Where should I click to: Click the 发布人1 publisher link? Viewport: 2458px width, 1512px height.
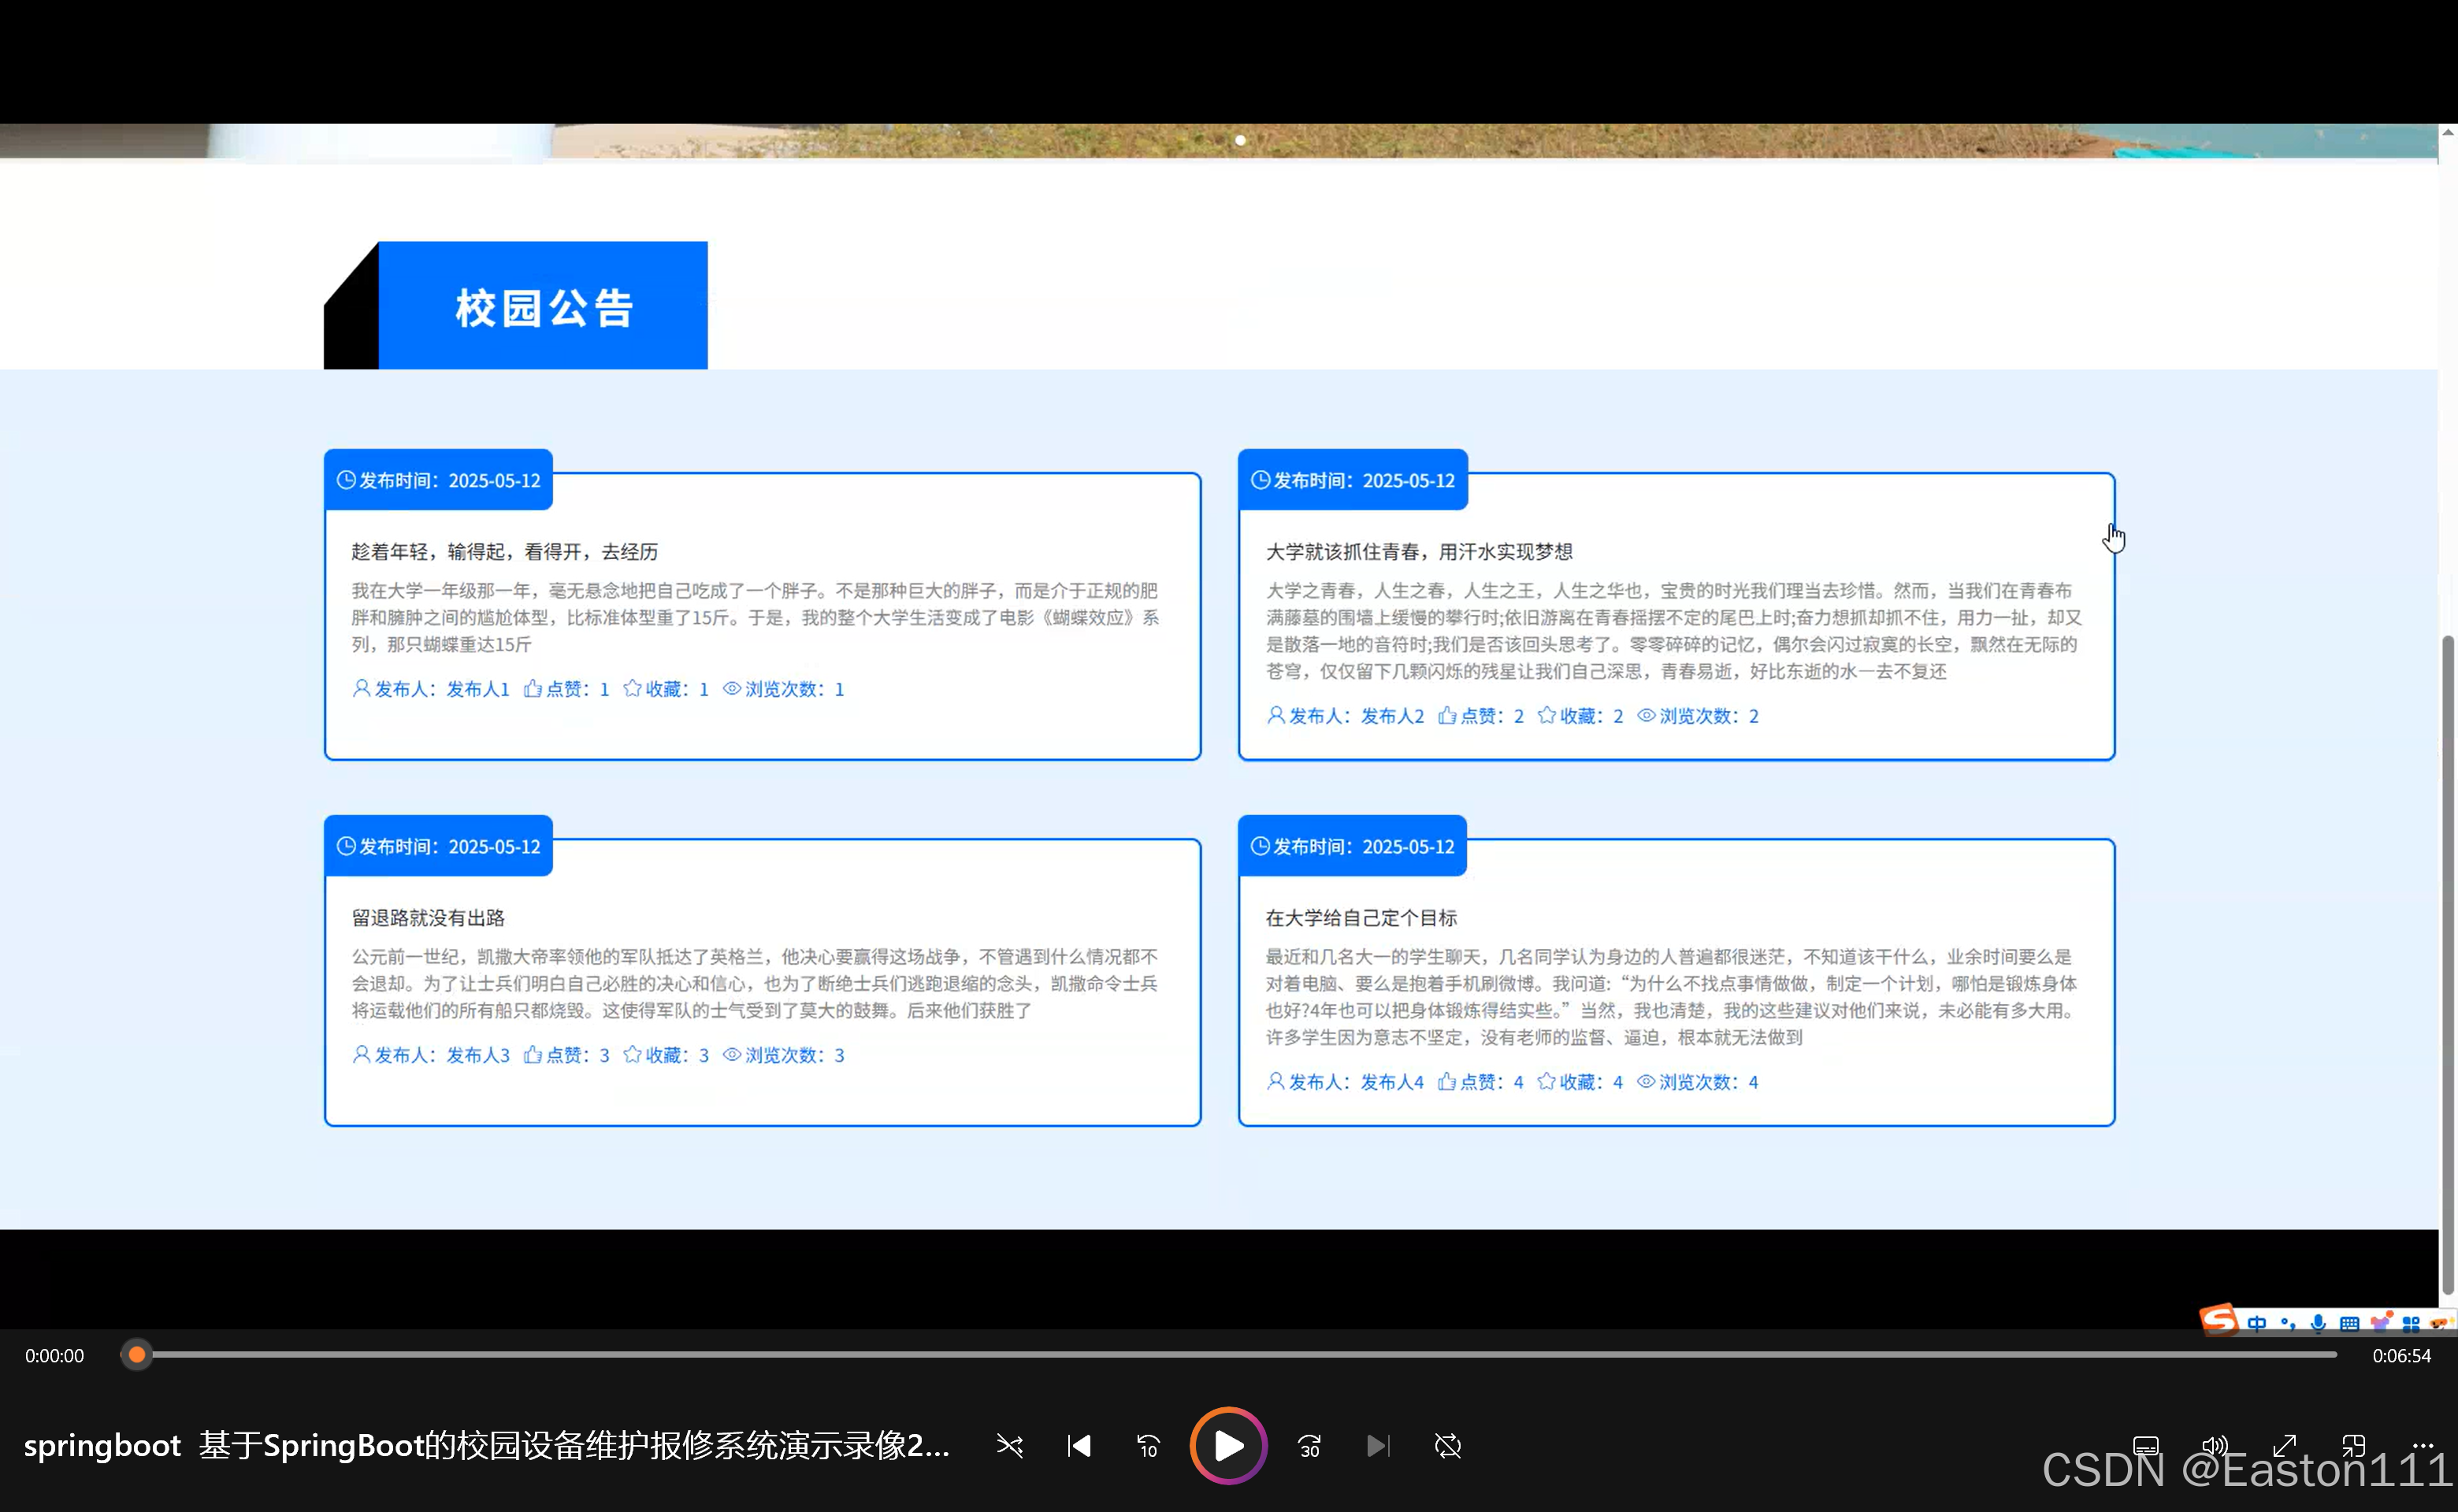coord(477,689)
